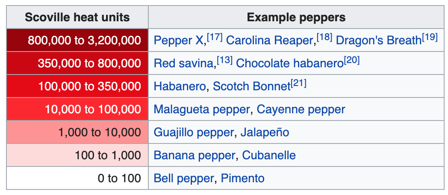Screen dimensions: 448x195
Task: Click the Pimento link
Action: [242, 178]
